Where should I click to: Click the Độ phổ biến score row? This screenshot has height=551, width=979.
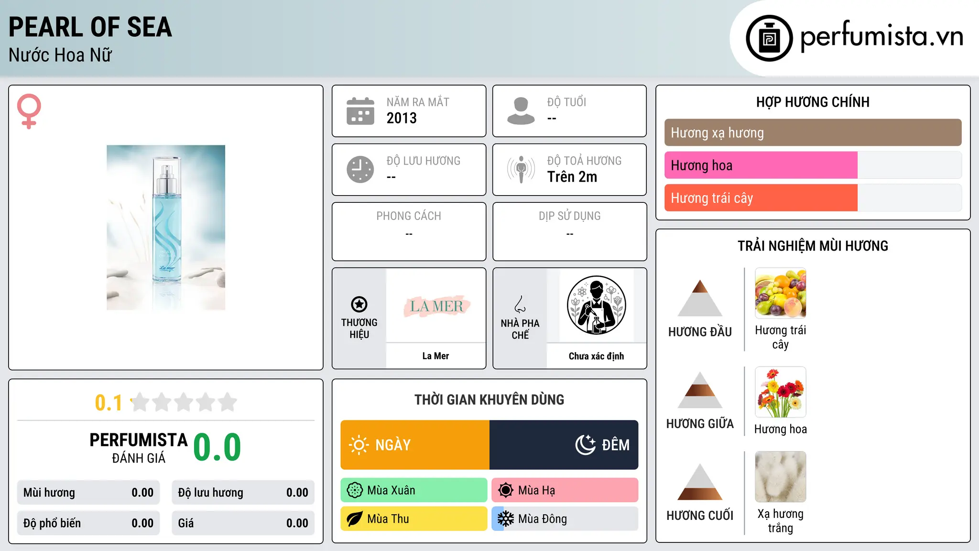[x=88, y=523]
